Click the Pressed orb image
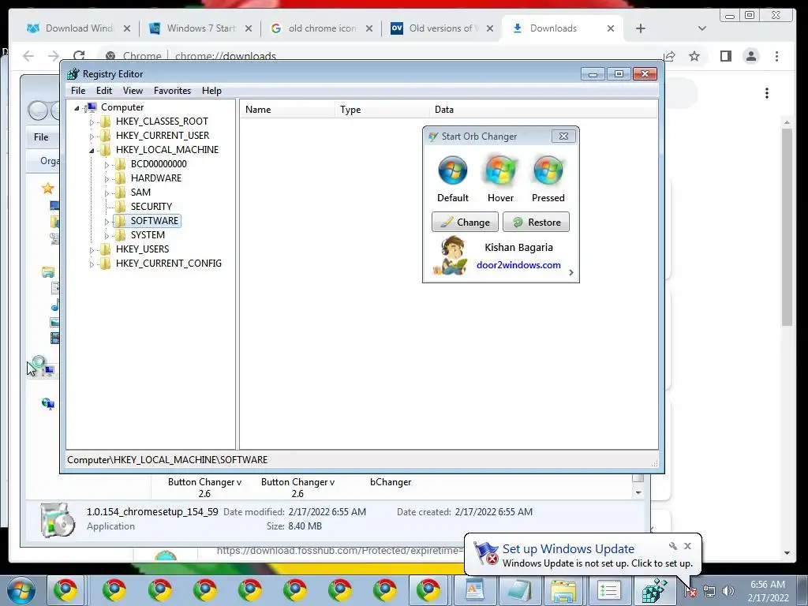The width and height of the screenshot is (808, 606). (548, 170)
